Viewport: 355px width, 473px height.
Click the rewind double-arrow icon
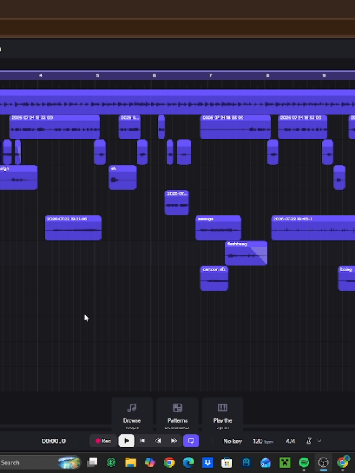158,441
